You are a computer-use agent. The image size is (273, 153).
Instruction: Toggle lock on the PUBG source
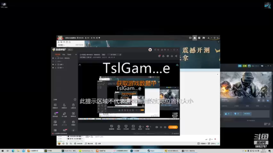coord(56,58)
